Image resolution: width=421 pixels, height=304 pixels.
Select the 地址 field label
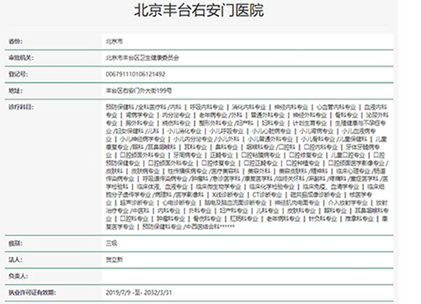[15, 91]
